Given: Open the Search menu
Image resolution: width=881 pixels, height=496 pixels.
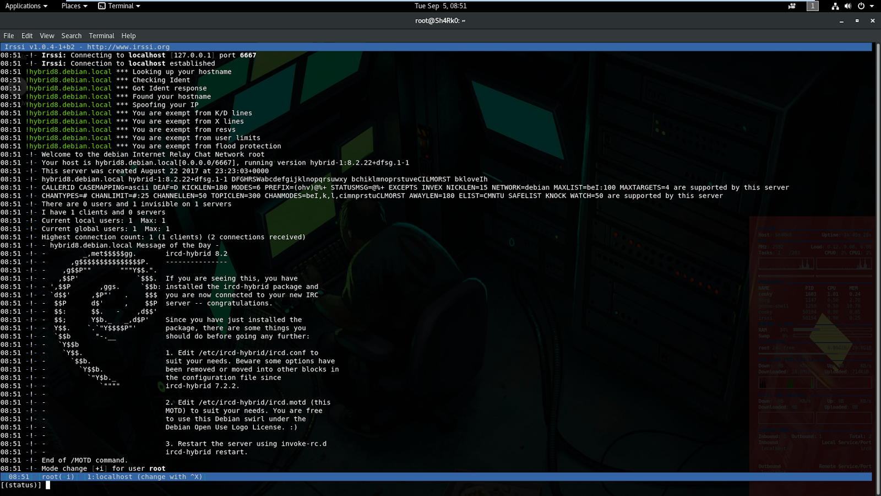Looking at the screenshot, I should click(x=71, y=35).
